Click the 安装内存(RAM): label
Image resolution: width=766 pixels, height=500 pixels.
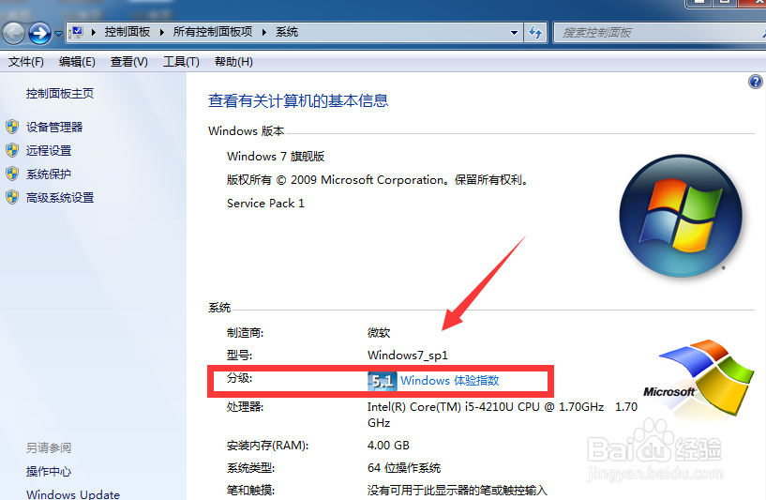pyautogui.click(x=268, y=446)
